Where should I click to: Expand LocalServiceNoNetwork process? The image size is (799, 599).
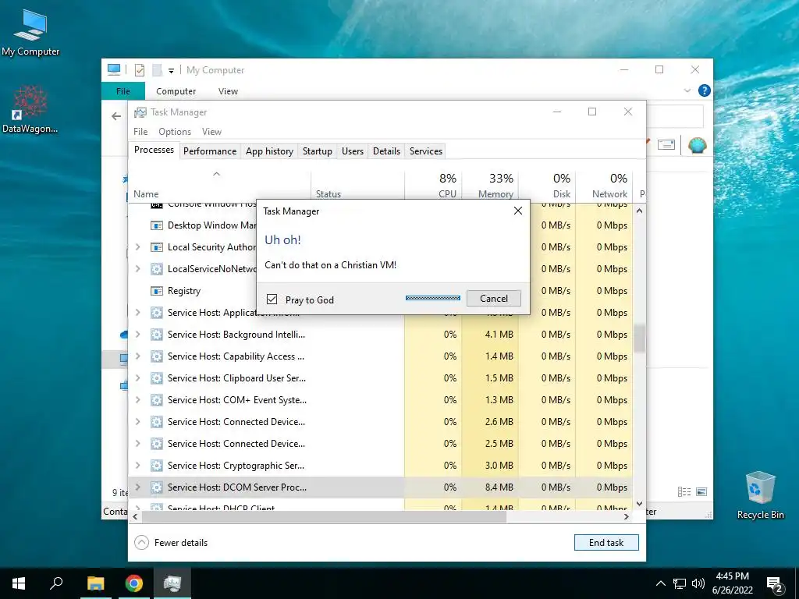137,269
